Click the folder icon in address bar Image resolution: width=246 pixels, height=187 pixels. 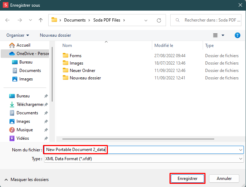[54, 20]
